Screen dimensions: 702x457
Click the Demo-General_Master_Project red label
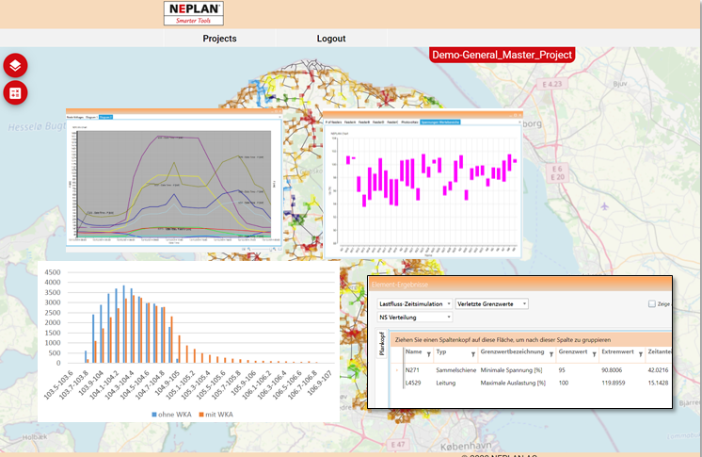click(502, 55)
